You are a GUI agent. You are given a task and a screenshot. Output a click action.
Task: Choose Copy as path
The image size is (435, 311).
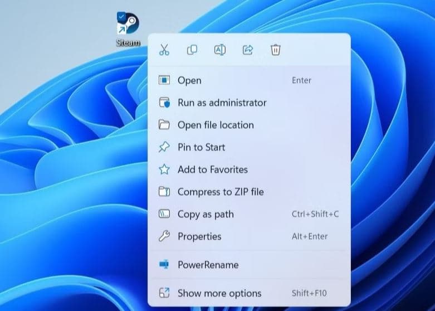[x=249, y=214]
